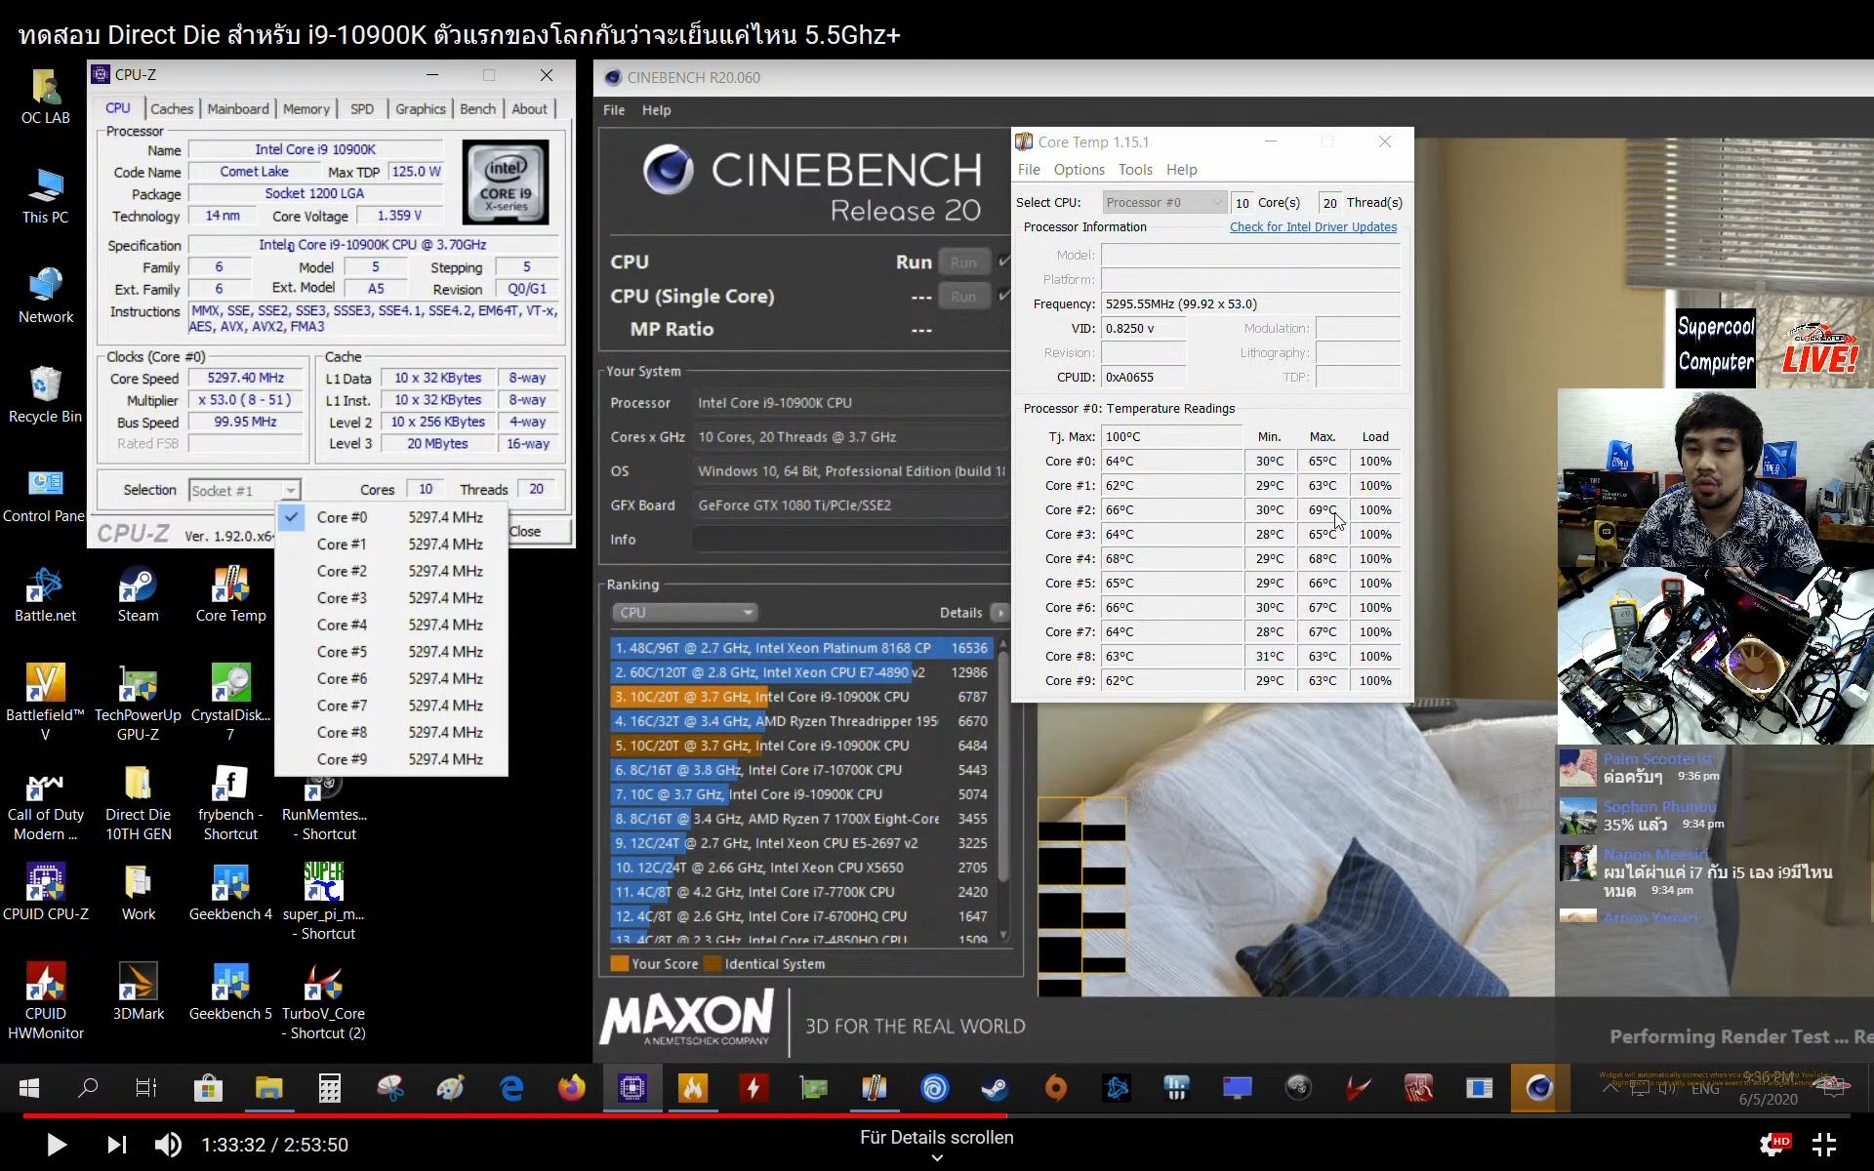1874x1171 pixels.
Task: Open the Recycle Bin icon
Action: (45, 395)
